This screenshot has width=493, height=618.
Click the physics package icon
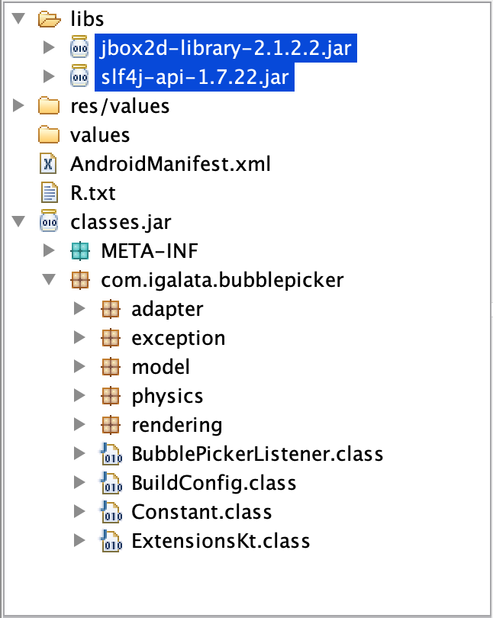111,396
